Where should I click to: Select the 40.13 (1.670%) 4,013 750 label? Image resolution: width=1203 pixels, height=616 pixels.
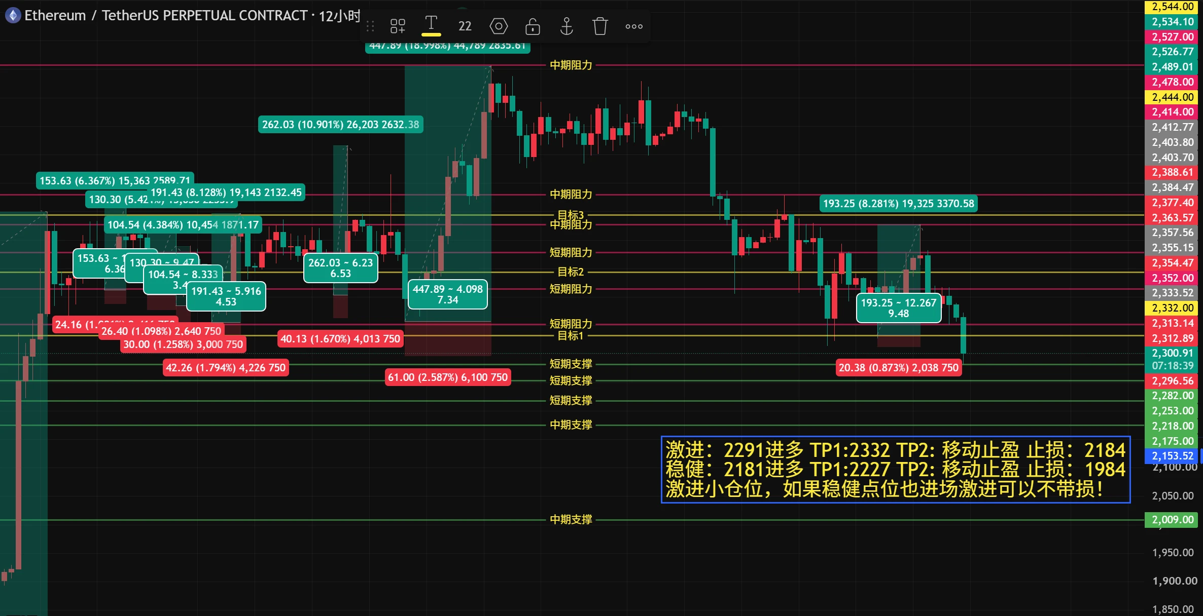(340, 339)
